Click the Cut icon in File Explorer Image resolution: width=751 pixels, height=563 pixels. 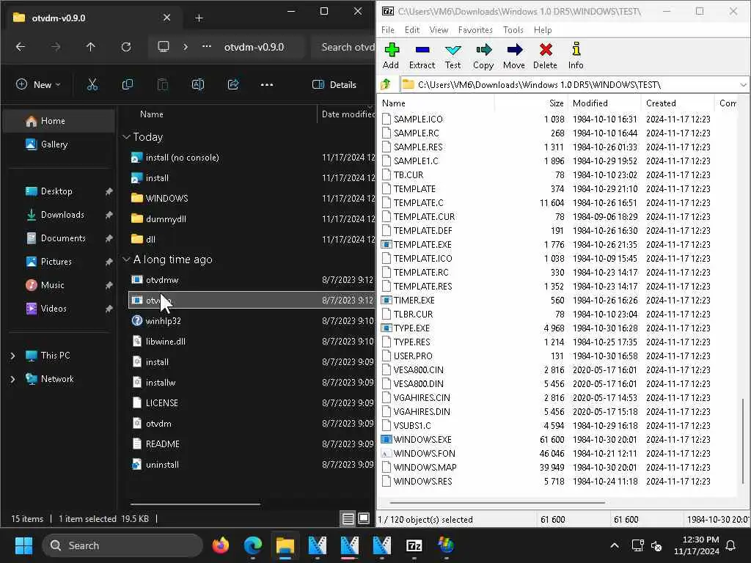click(92, 85)
